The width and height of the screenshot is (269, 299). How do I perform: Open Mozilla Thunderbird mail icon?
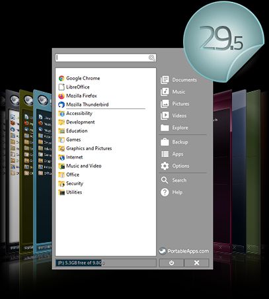click(x=61, y=105)
